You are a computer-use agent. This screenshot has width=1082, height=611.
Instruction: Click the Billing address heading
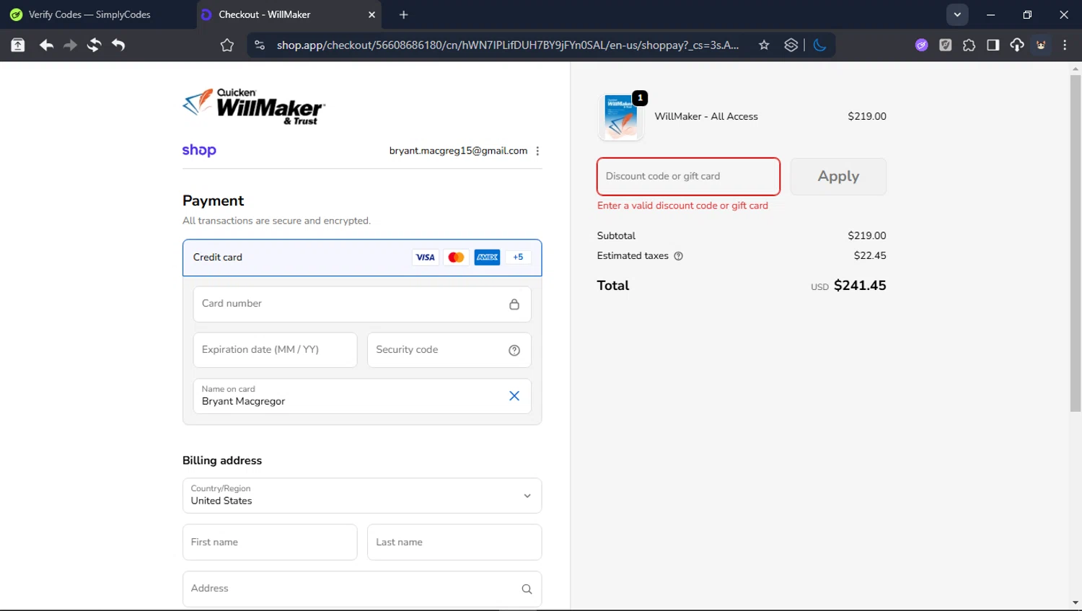click(x=222, y=460)
